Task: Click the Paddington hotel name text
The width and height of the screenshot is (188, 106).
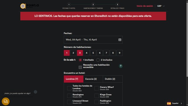Action: click(105, 101)
